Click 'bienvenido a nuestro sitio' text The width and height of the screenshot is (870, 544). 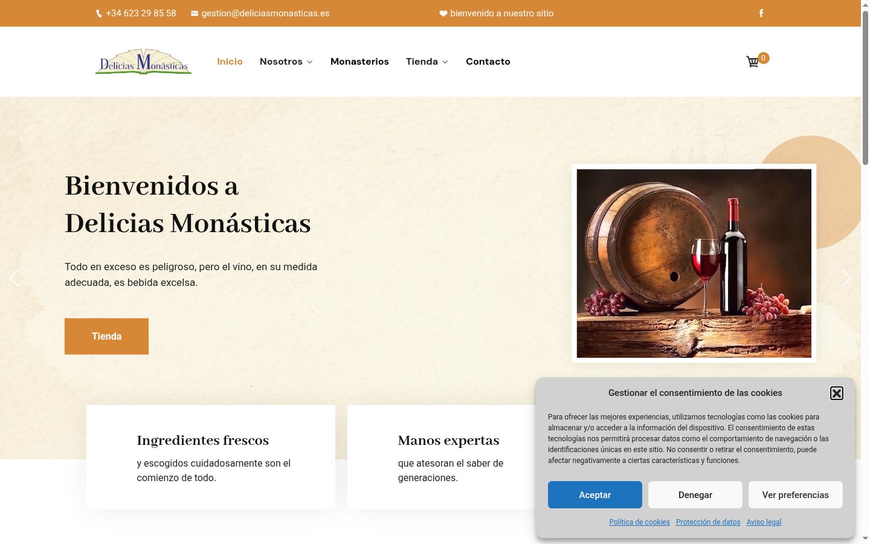pos(501,13)
